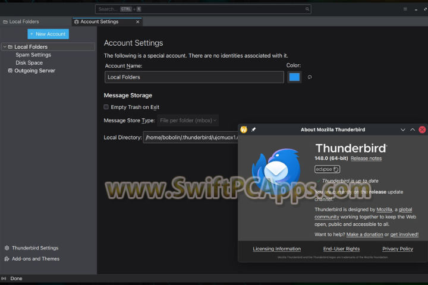The width and height of the screenshot is (428, 285).
Task: Click the 'Done' status bar text
Action: [x=16, y=278]
